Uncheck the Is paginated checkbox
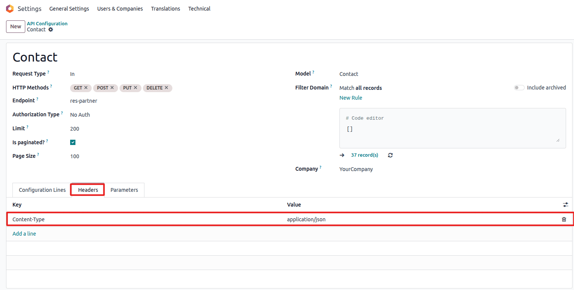The height and width of the screenshot is (290, 574). [x=73, y=142]
